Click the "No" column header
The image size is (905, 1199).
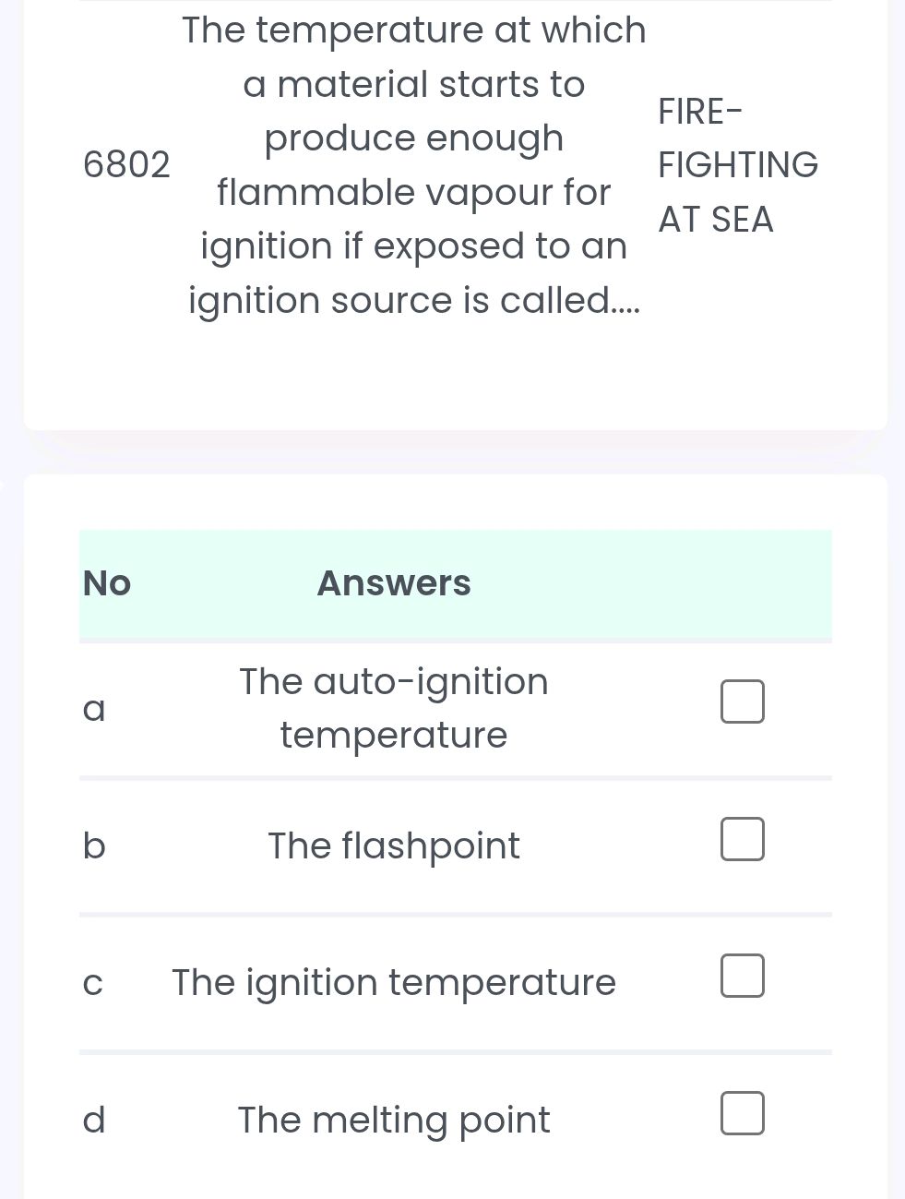107,583
